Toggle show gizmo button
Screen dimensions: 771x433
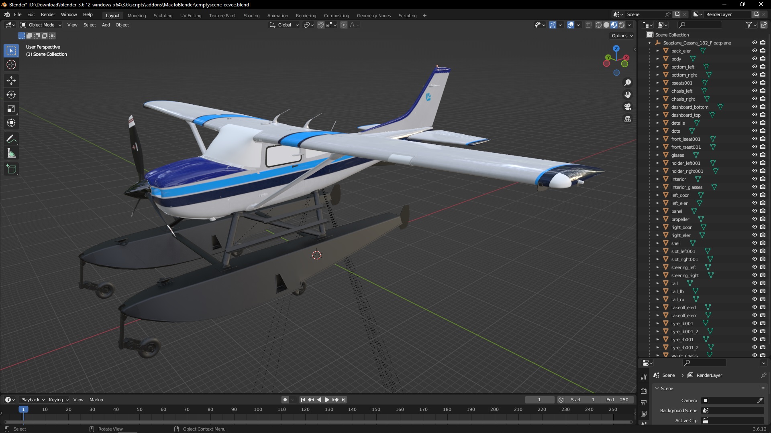pos(553,25)
